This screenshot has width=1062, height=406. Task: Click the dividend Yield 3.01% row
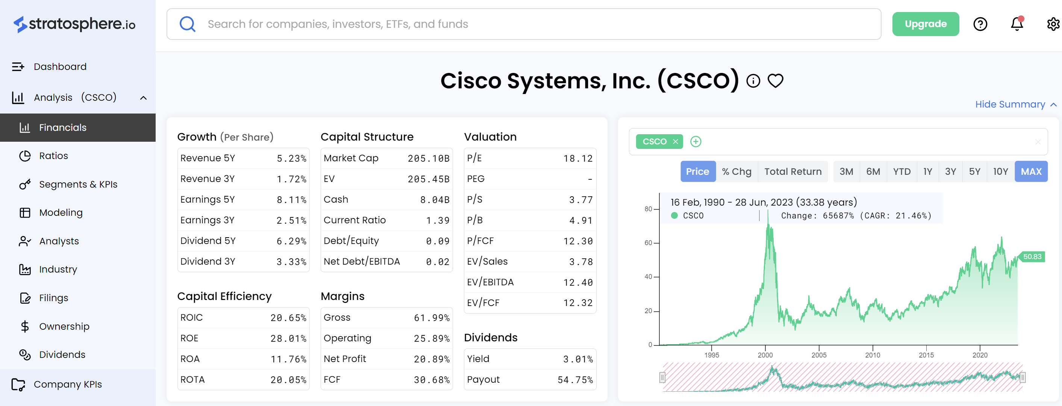click(530, 359)
